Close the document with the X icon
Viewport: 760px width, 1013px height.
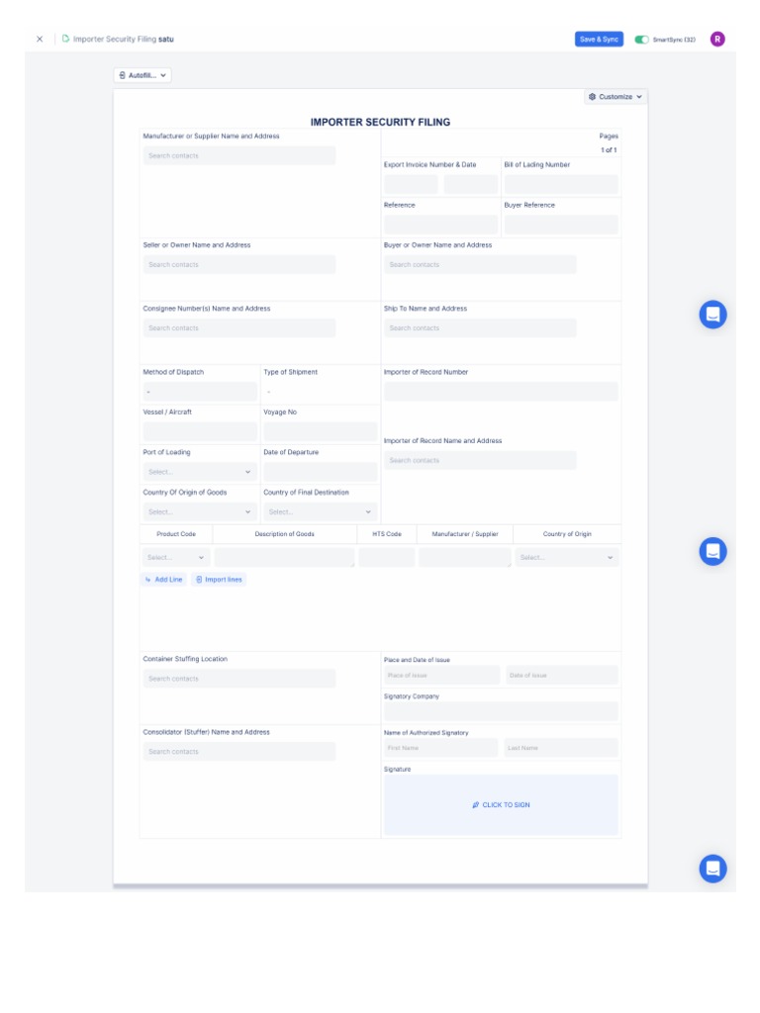click(x=40, y=39)
